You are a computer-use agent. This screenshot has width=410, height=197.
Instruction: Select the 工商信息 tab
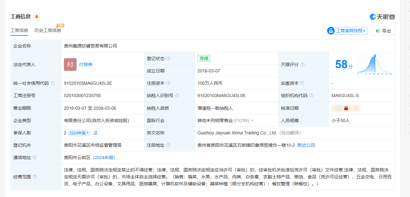point(19,30)
